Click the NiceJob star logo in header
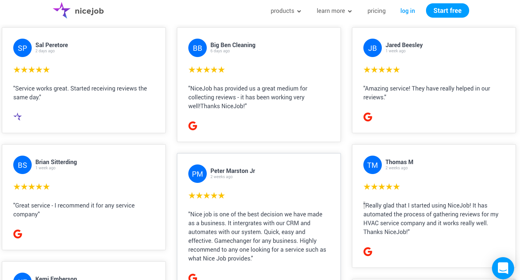Viewport: 520px width, 280px height. [x=62, y=10]
